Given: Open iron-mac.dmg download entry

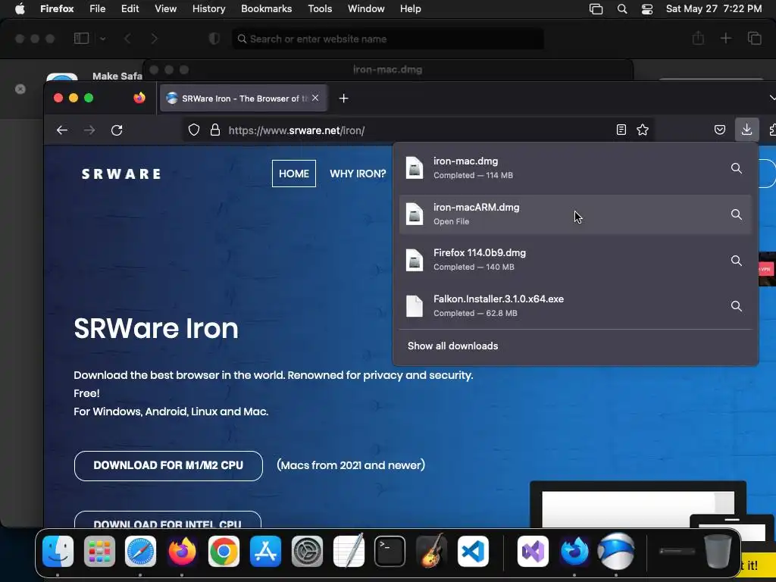Looking at the screenshot, I should (x=575, y=168).
